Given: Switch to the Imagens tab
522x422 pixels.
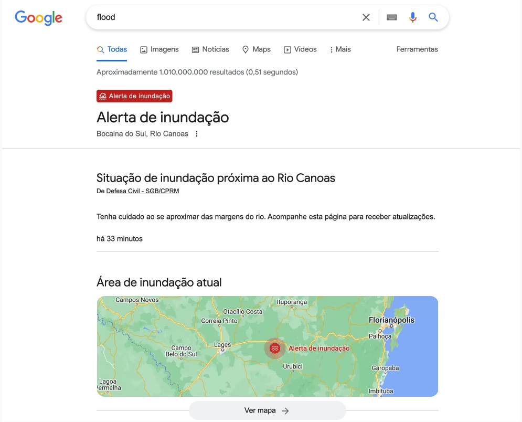Looking at the screenshot, I should click(159, 49).
